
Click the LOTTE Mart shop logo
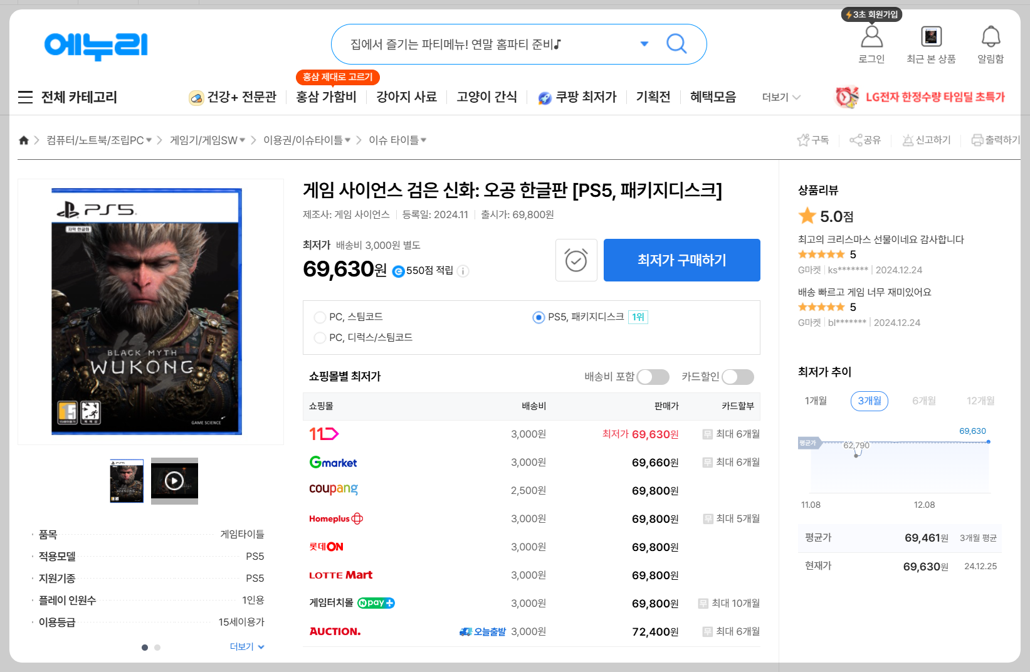pos(340,575)
